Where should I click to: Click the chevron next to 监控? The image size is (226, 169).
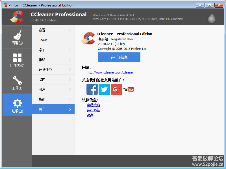(70, 79)
